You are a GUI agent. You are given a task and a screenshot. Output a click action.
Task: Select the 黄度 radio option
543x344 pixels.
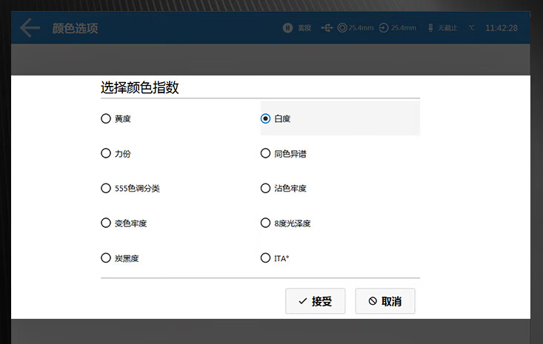click(106, 118)
